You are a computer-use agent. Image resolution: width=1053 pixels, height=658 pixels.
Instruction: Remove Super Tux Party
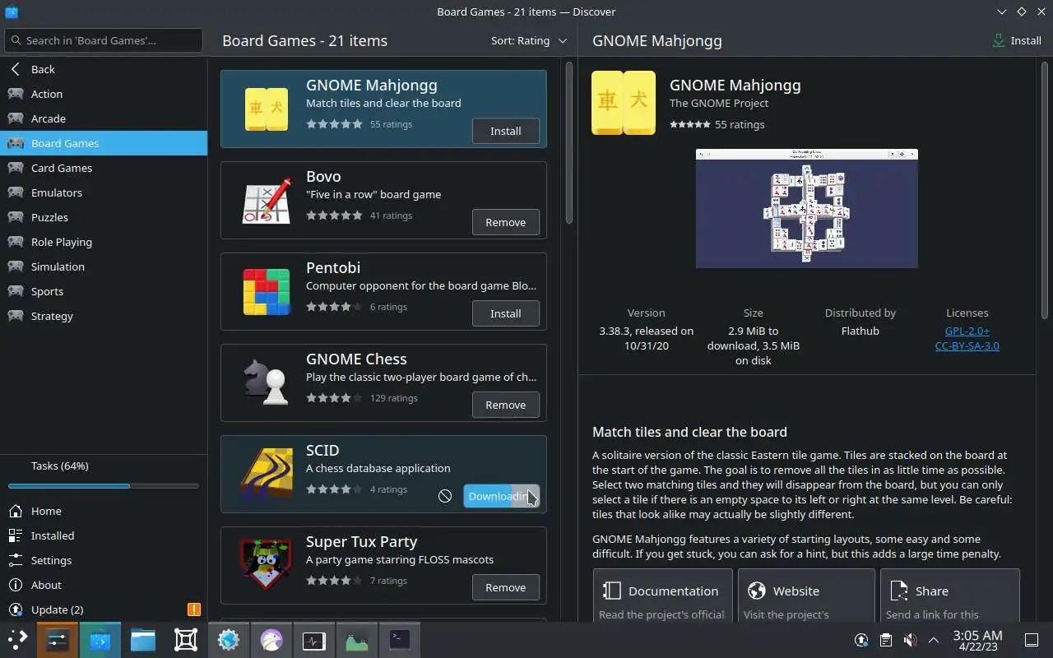pos(506,587)
